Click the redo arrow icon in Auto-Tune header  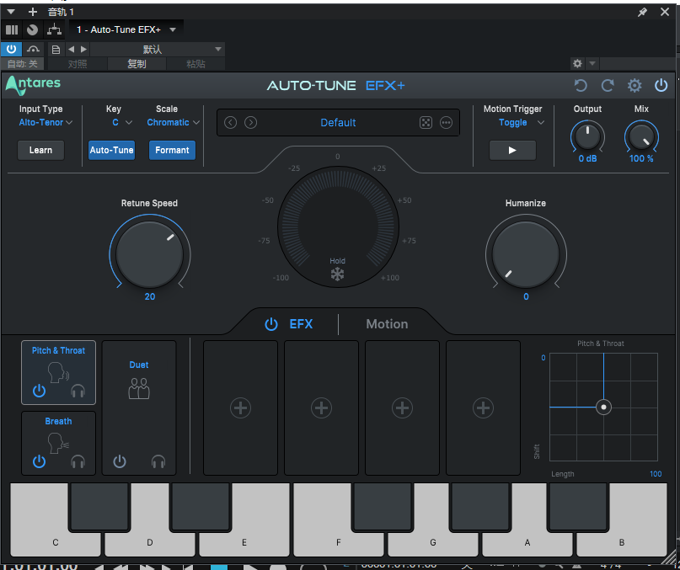pos(608,85)
